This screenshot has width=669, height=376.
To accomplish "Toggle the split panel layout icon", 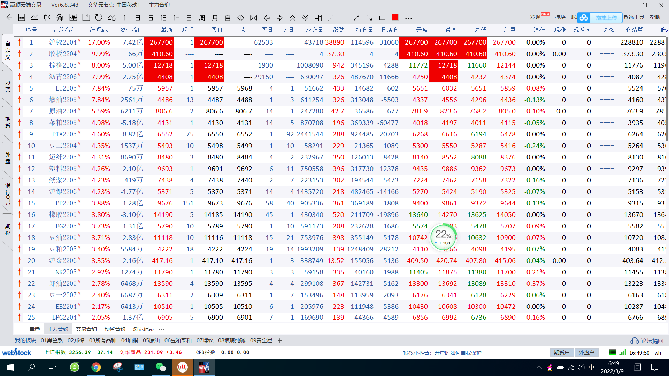I will coord(318,18).
